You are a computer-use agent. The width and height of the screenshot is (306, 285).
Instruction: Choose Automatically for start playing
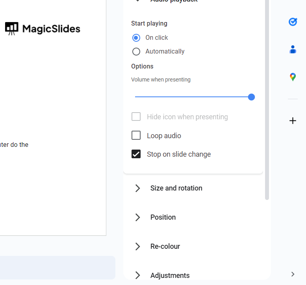136,52
